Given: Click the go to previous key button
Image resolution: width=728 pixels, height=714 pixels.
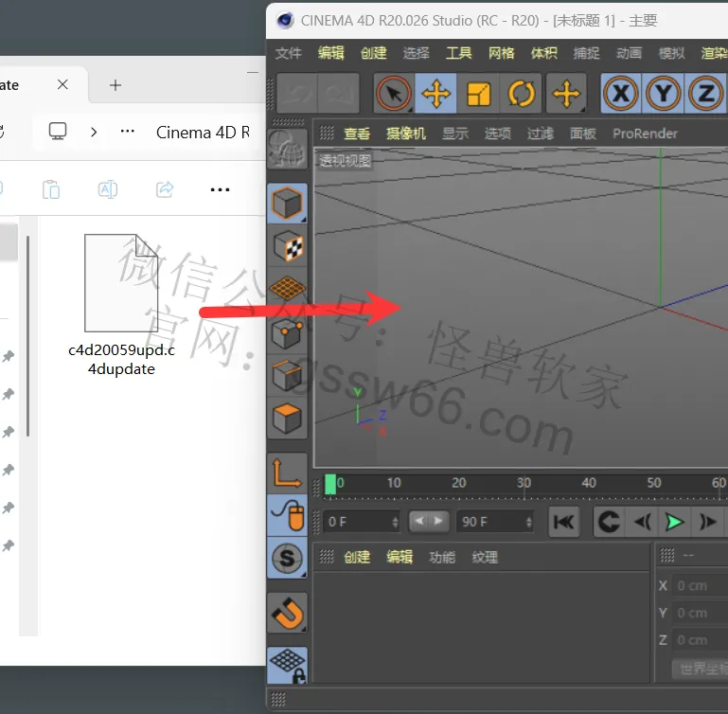Looking at the screenshot, I should tap(610, 522).
